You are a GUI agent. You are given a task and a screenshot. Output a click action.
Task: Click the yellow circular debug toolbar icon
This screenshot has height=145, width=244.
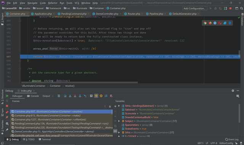coord(101,96)
